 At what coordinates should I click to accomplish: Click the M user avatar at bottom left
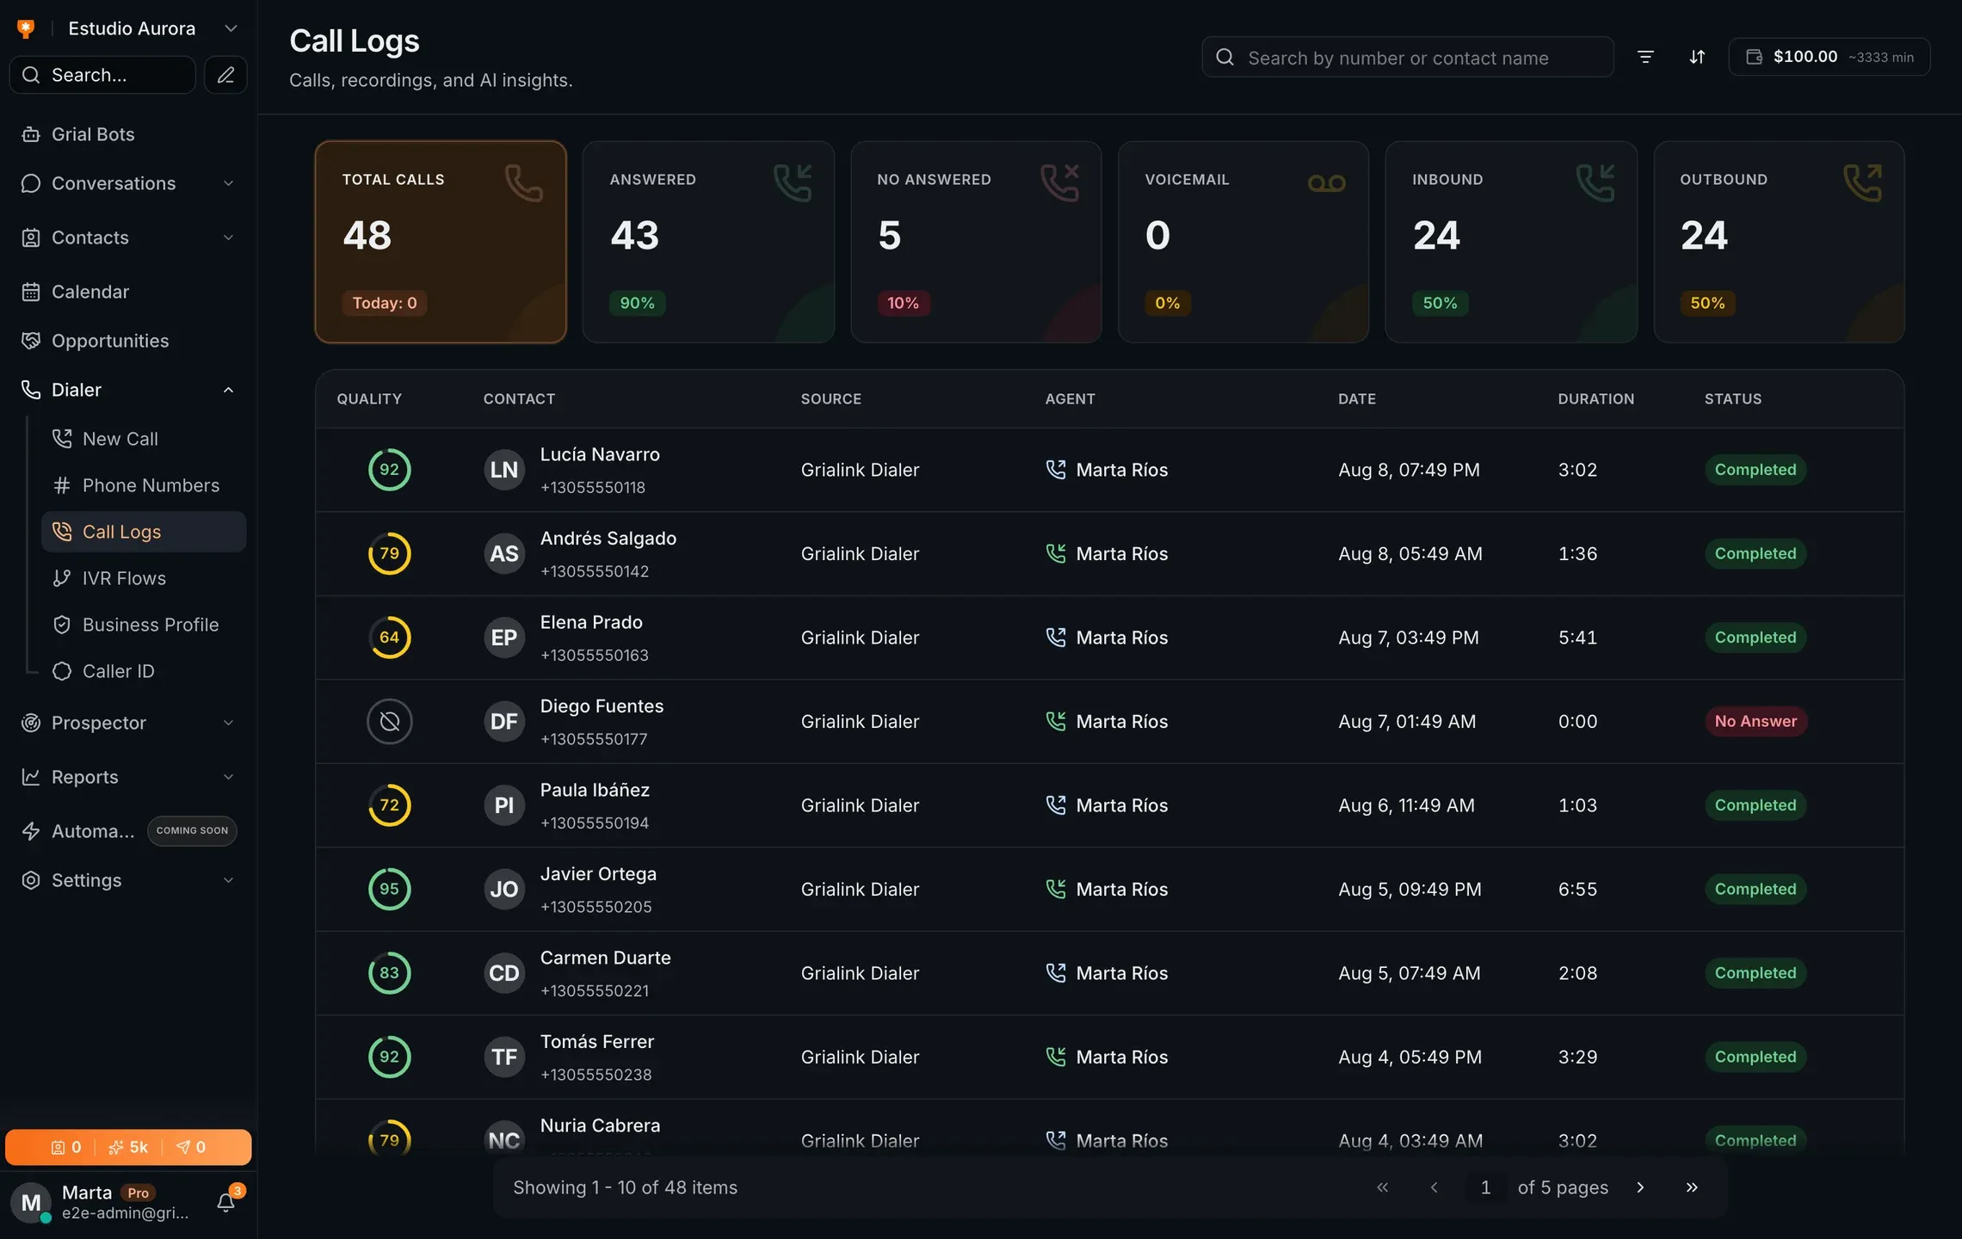pyautogui.click(x=31, y=1203)
